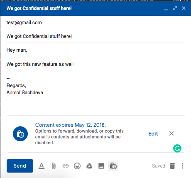Edit the confidential mode settings

(x=153, y=134)
